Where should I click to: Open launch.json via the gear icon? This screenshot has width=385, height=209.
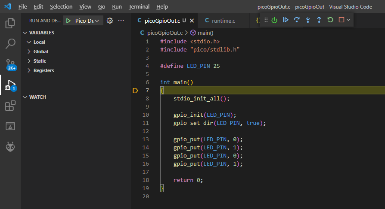point(110,21)
